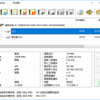
Task: Resume cache with gray play drive icon
Action: (41, 12)
